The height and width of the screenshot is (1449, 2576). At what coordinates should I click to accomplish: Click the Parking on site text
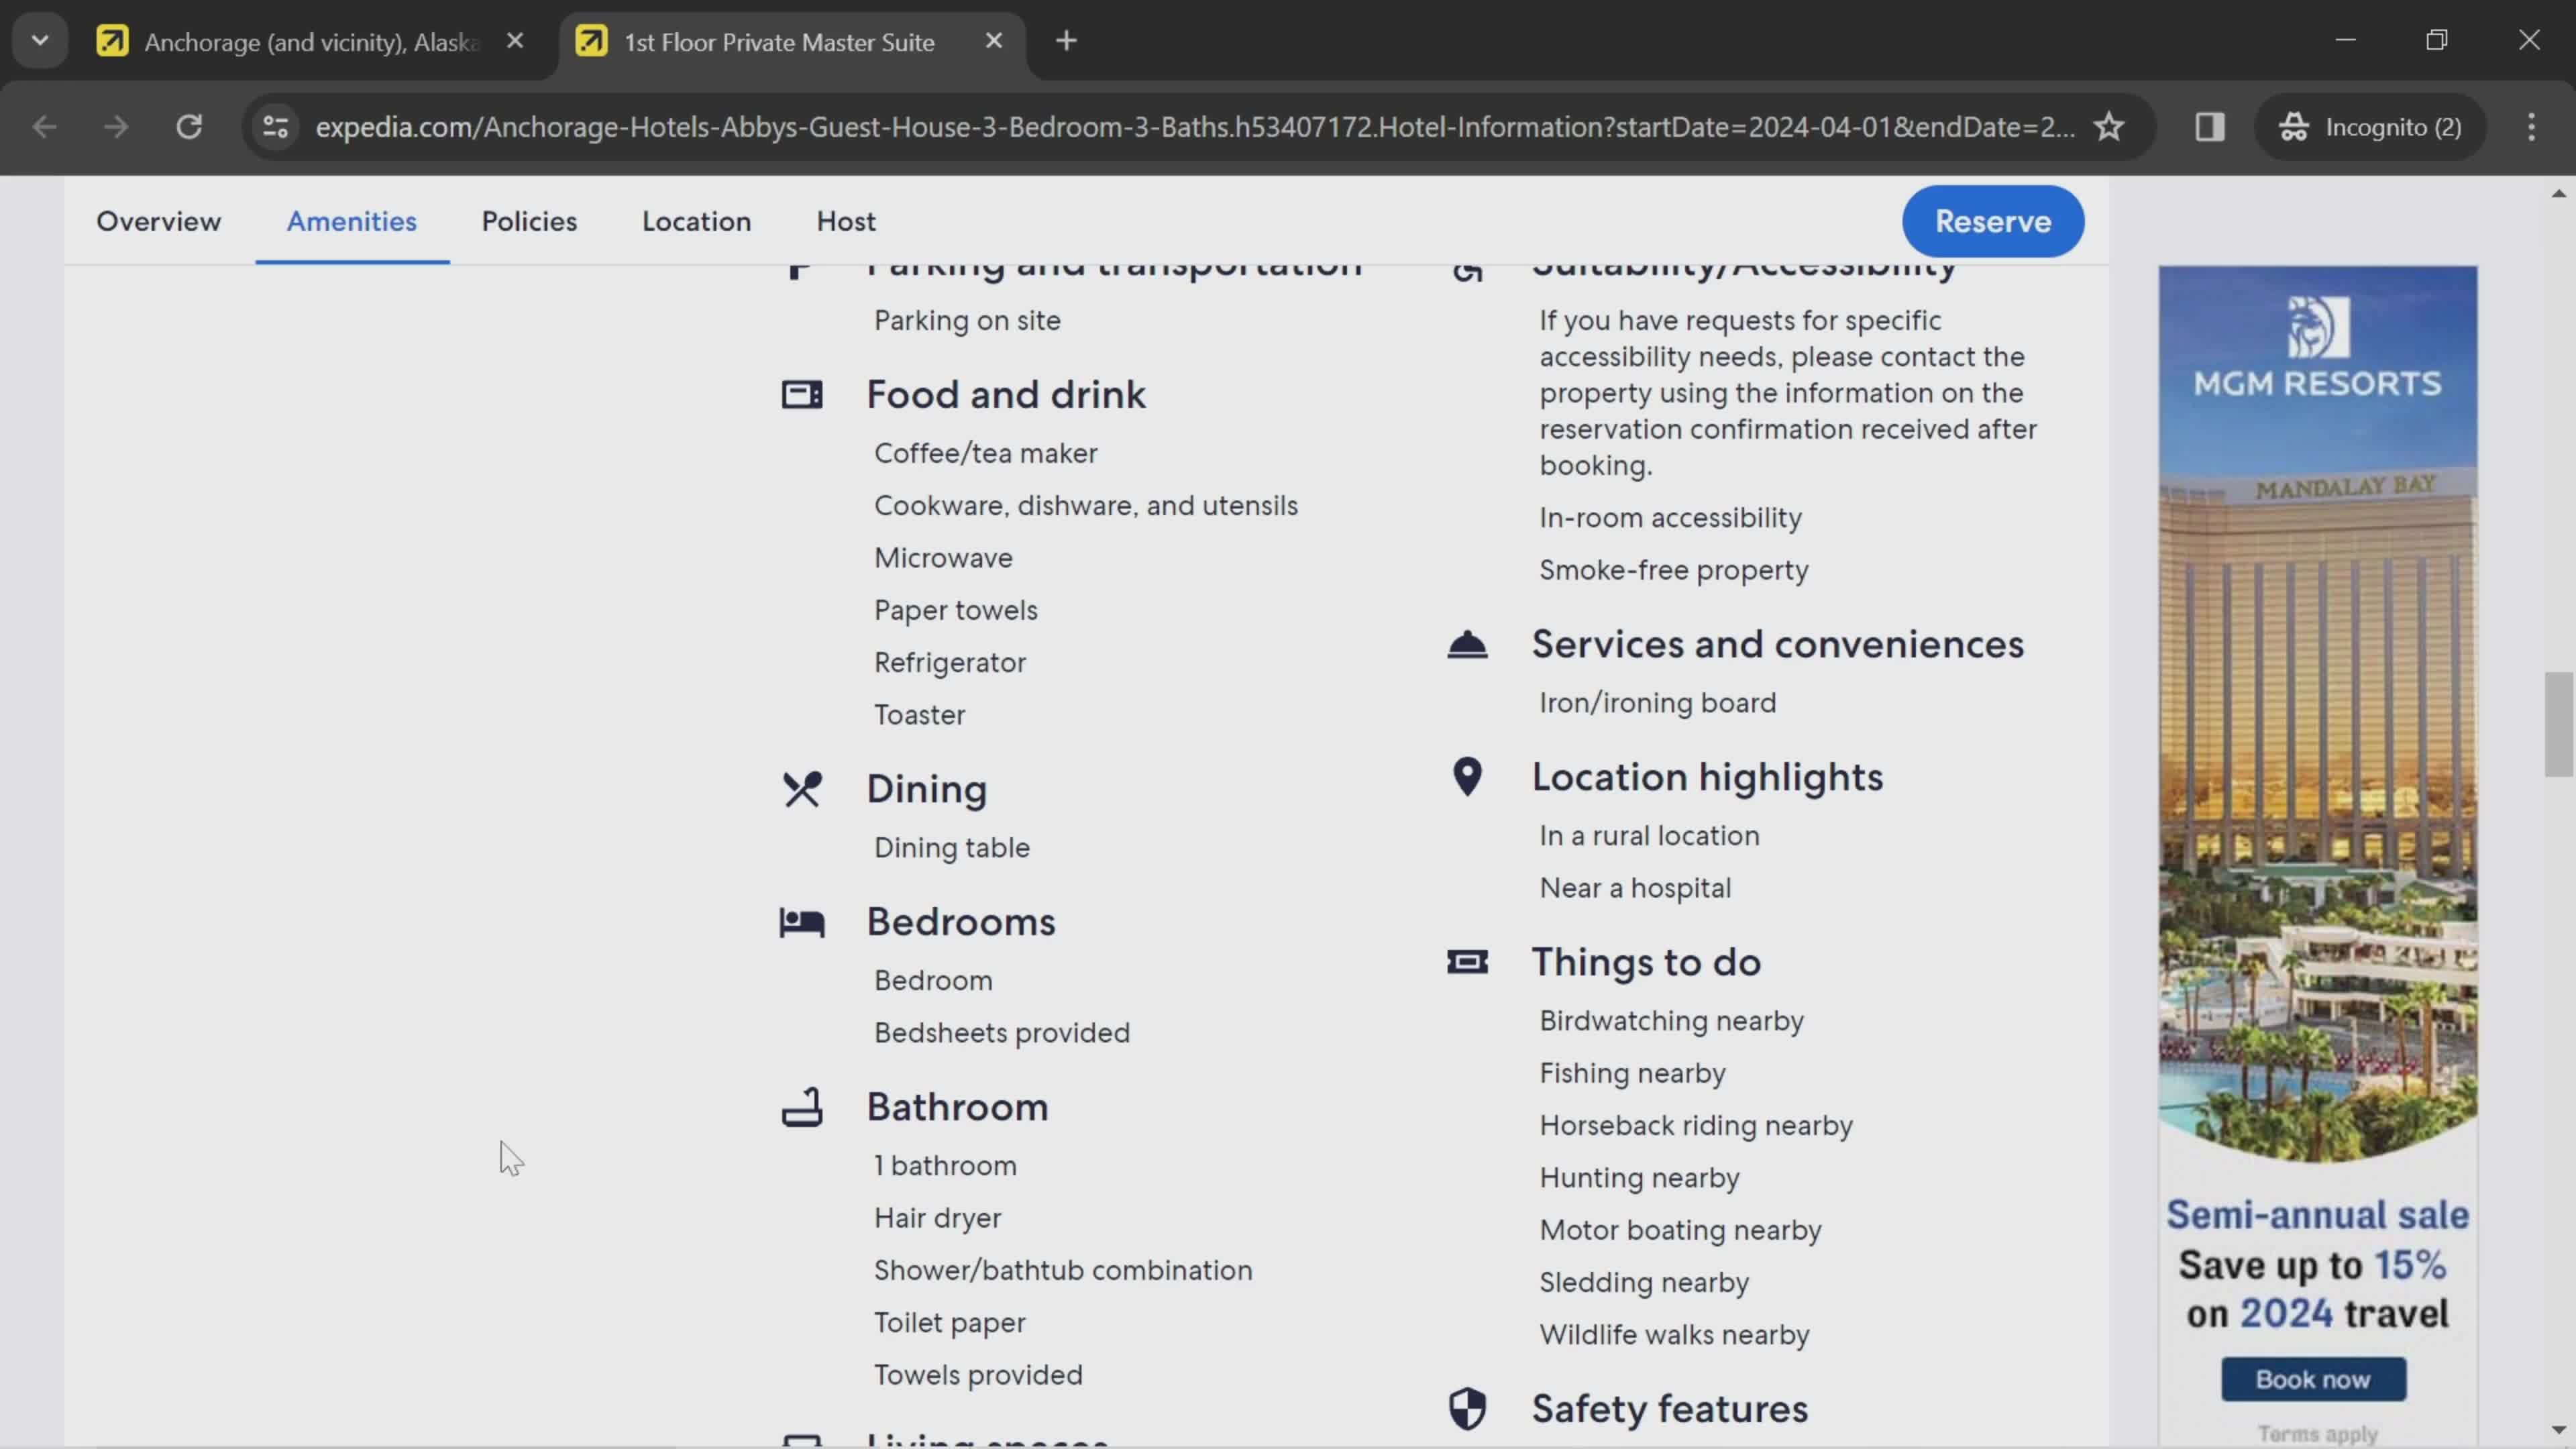[967, 321]
